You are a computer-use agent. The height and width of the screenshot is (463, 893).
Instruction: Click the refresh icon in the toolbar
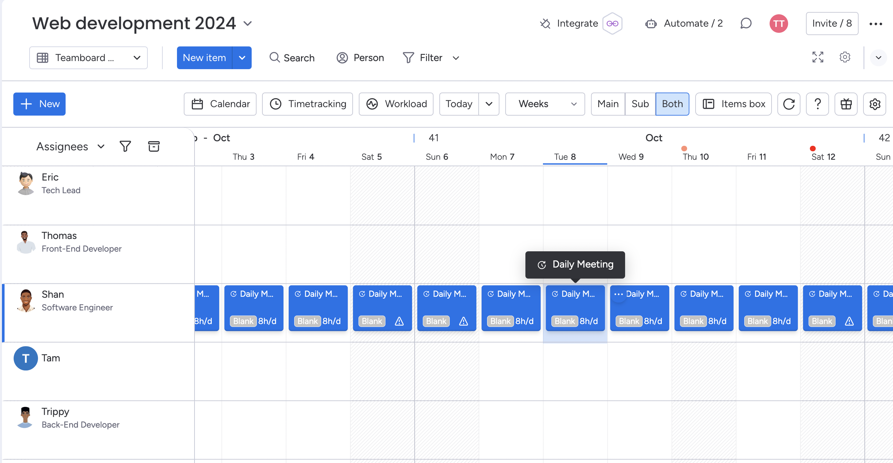pos(789,104)
